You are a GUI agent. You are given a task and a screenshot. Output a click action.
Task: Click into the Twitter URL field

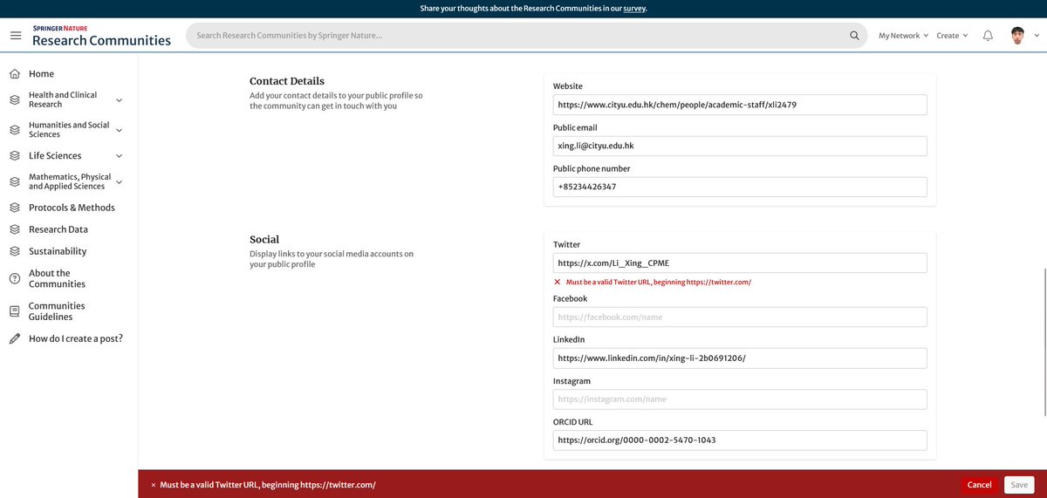point(740,263)
